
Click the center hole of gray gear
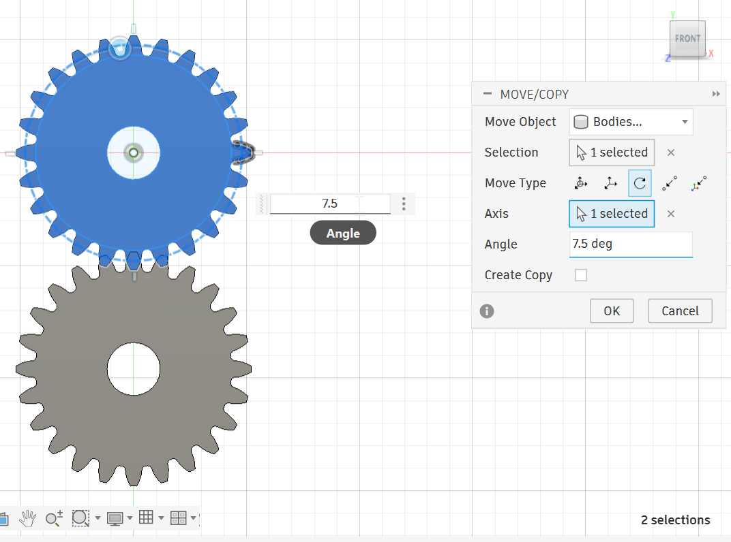[134, 369]
